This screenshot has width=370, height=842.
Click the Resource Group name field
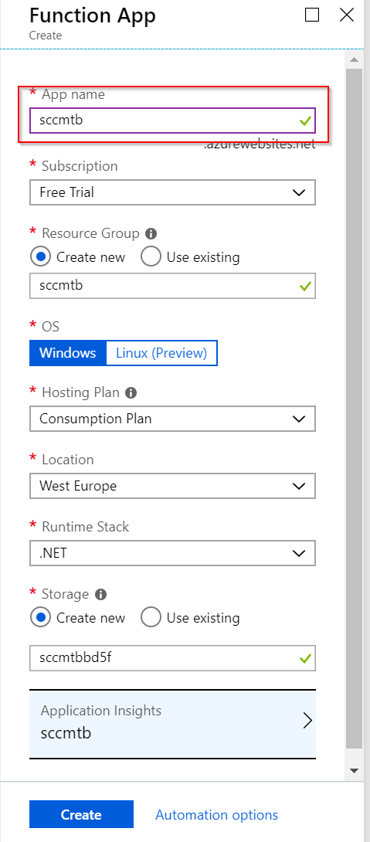[x=172, y=286]
